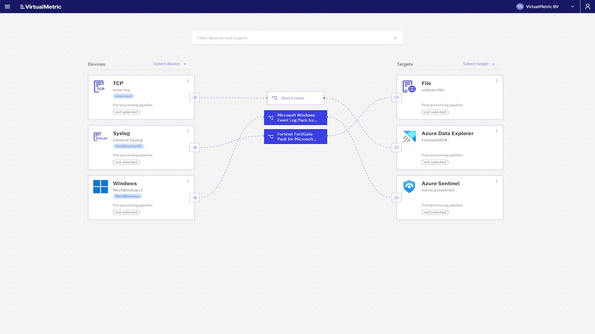Open the hamburger navigation menu
Viewport: 595px width, 334px height.
[7, 6]
